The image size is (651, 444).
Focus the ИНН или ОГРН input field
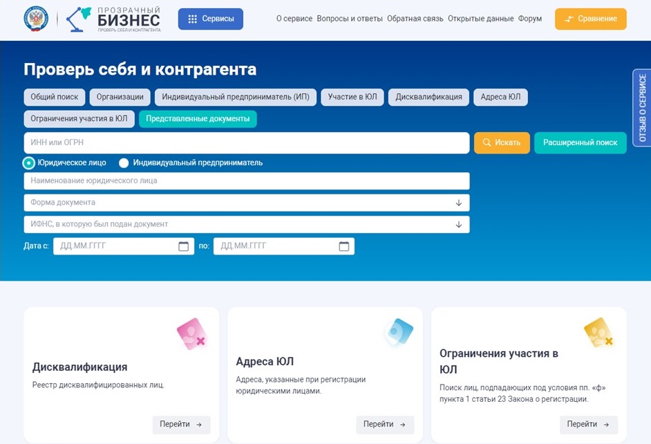[247, 142]
